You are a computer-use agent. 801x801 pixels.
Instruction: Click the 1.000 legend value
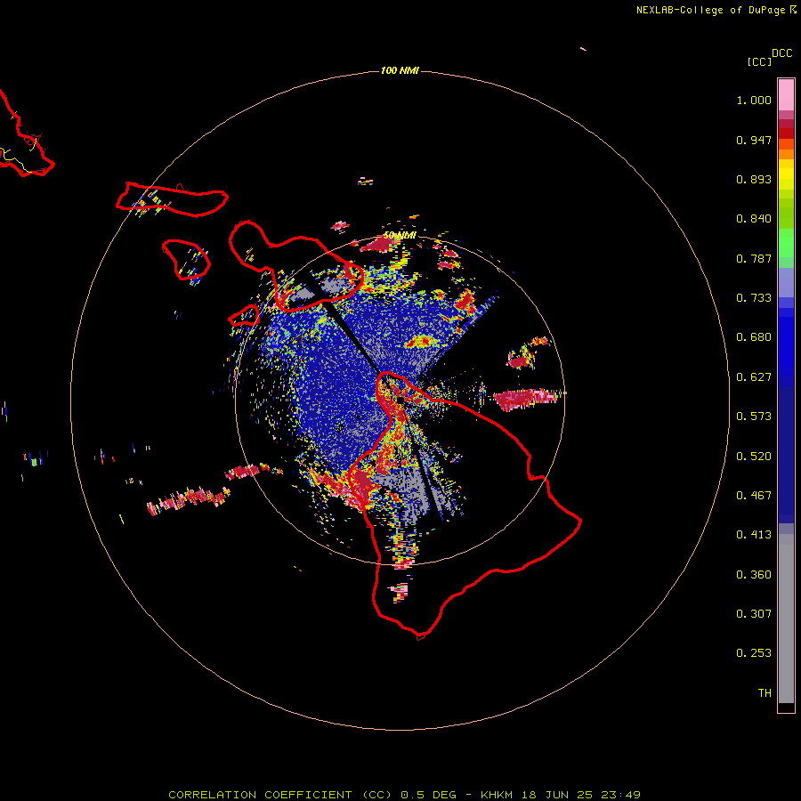pyautogui.click(x=754, y=100)
